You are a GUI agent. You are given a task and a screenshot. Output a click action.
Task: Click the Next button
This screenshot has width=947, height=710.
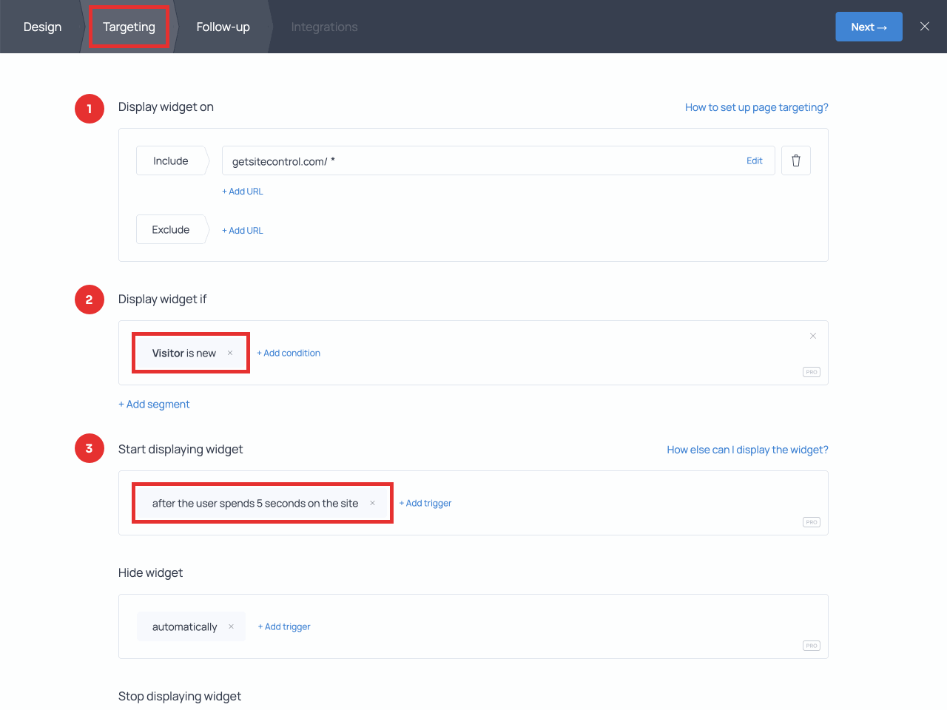tap(869, 26)
